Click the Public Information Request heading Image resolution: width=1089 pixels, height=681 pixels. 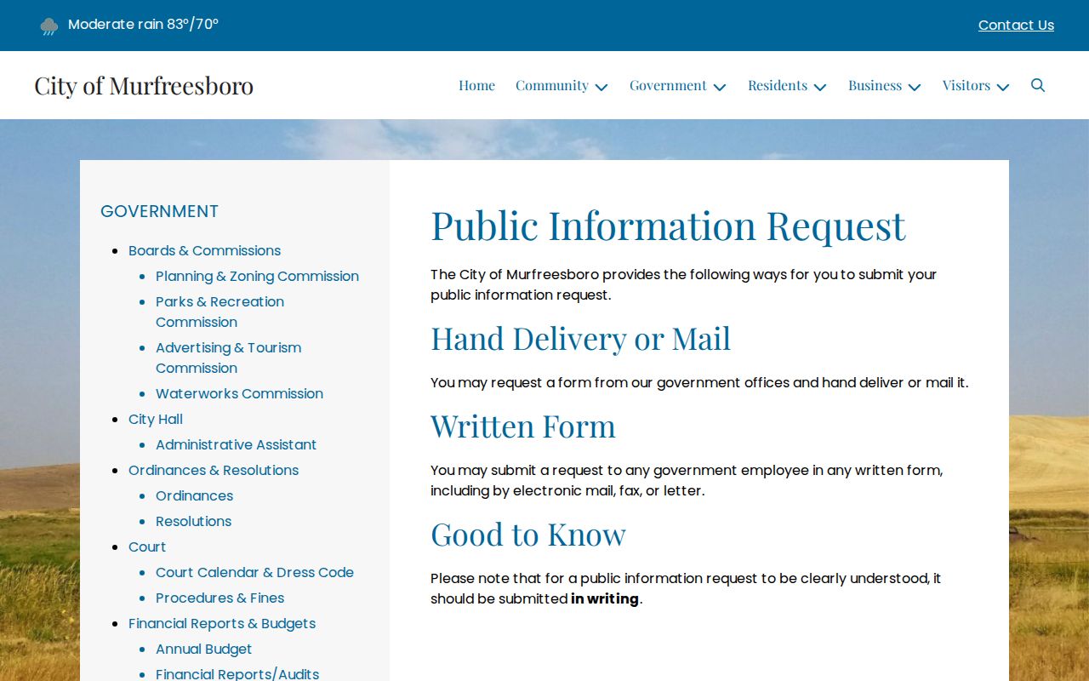668,226
